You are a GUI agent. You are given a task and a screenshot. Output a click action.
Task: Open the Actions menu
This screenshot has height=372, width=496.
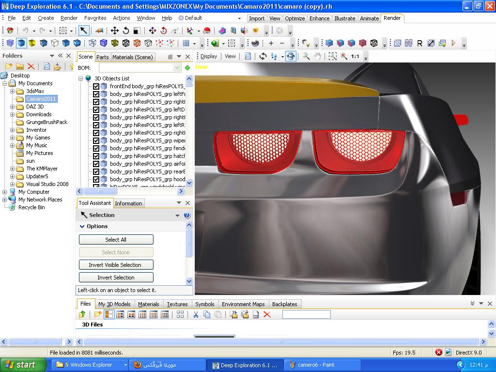[x=122, y=18]
